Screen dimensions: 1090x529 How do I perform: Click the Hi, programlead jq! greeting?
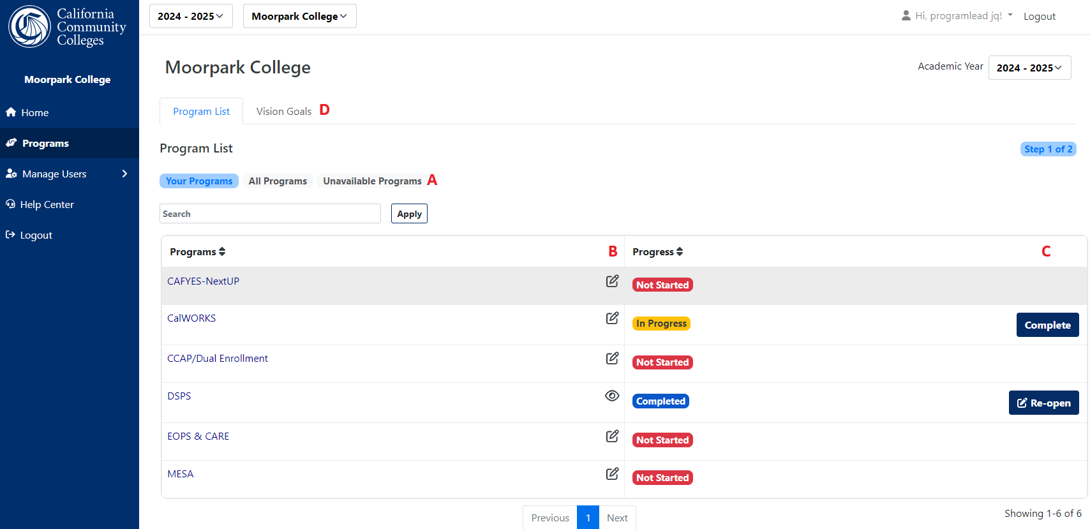pos(959,16)
